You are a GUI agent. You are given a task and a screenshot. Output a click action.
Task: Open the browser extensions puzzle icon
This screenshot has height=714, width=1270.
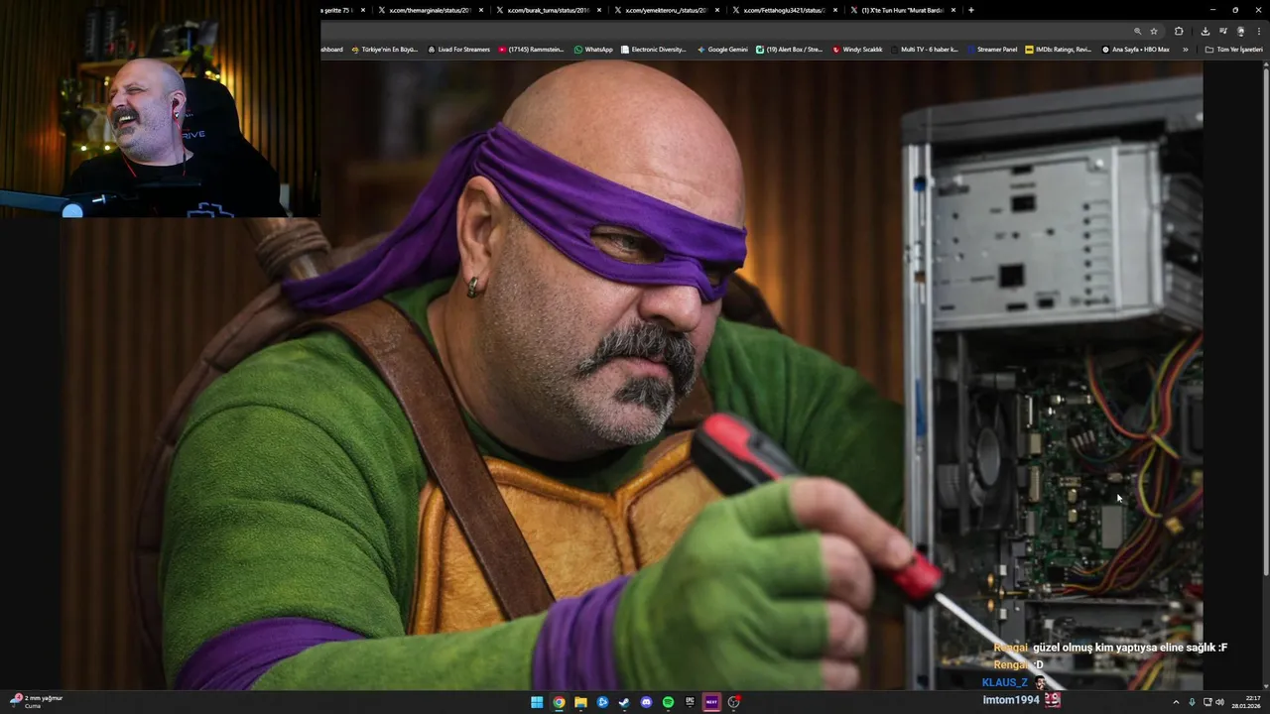(x=1179, y=31)
